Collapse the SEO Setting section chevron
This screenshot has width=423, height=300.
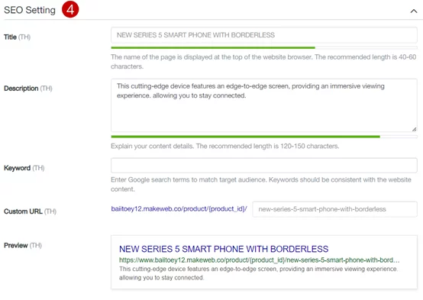tap(414, 11)
